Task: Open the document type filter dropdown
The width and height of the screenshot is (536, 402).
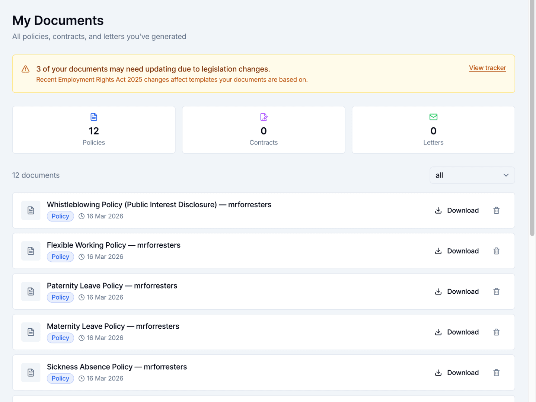Action: coord(472,175)
